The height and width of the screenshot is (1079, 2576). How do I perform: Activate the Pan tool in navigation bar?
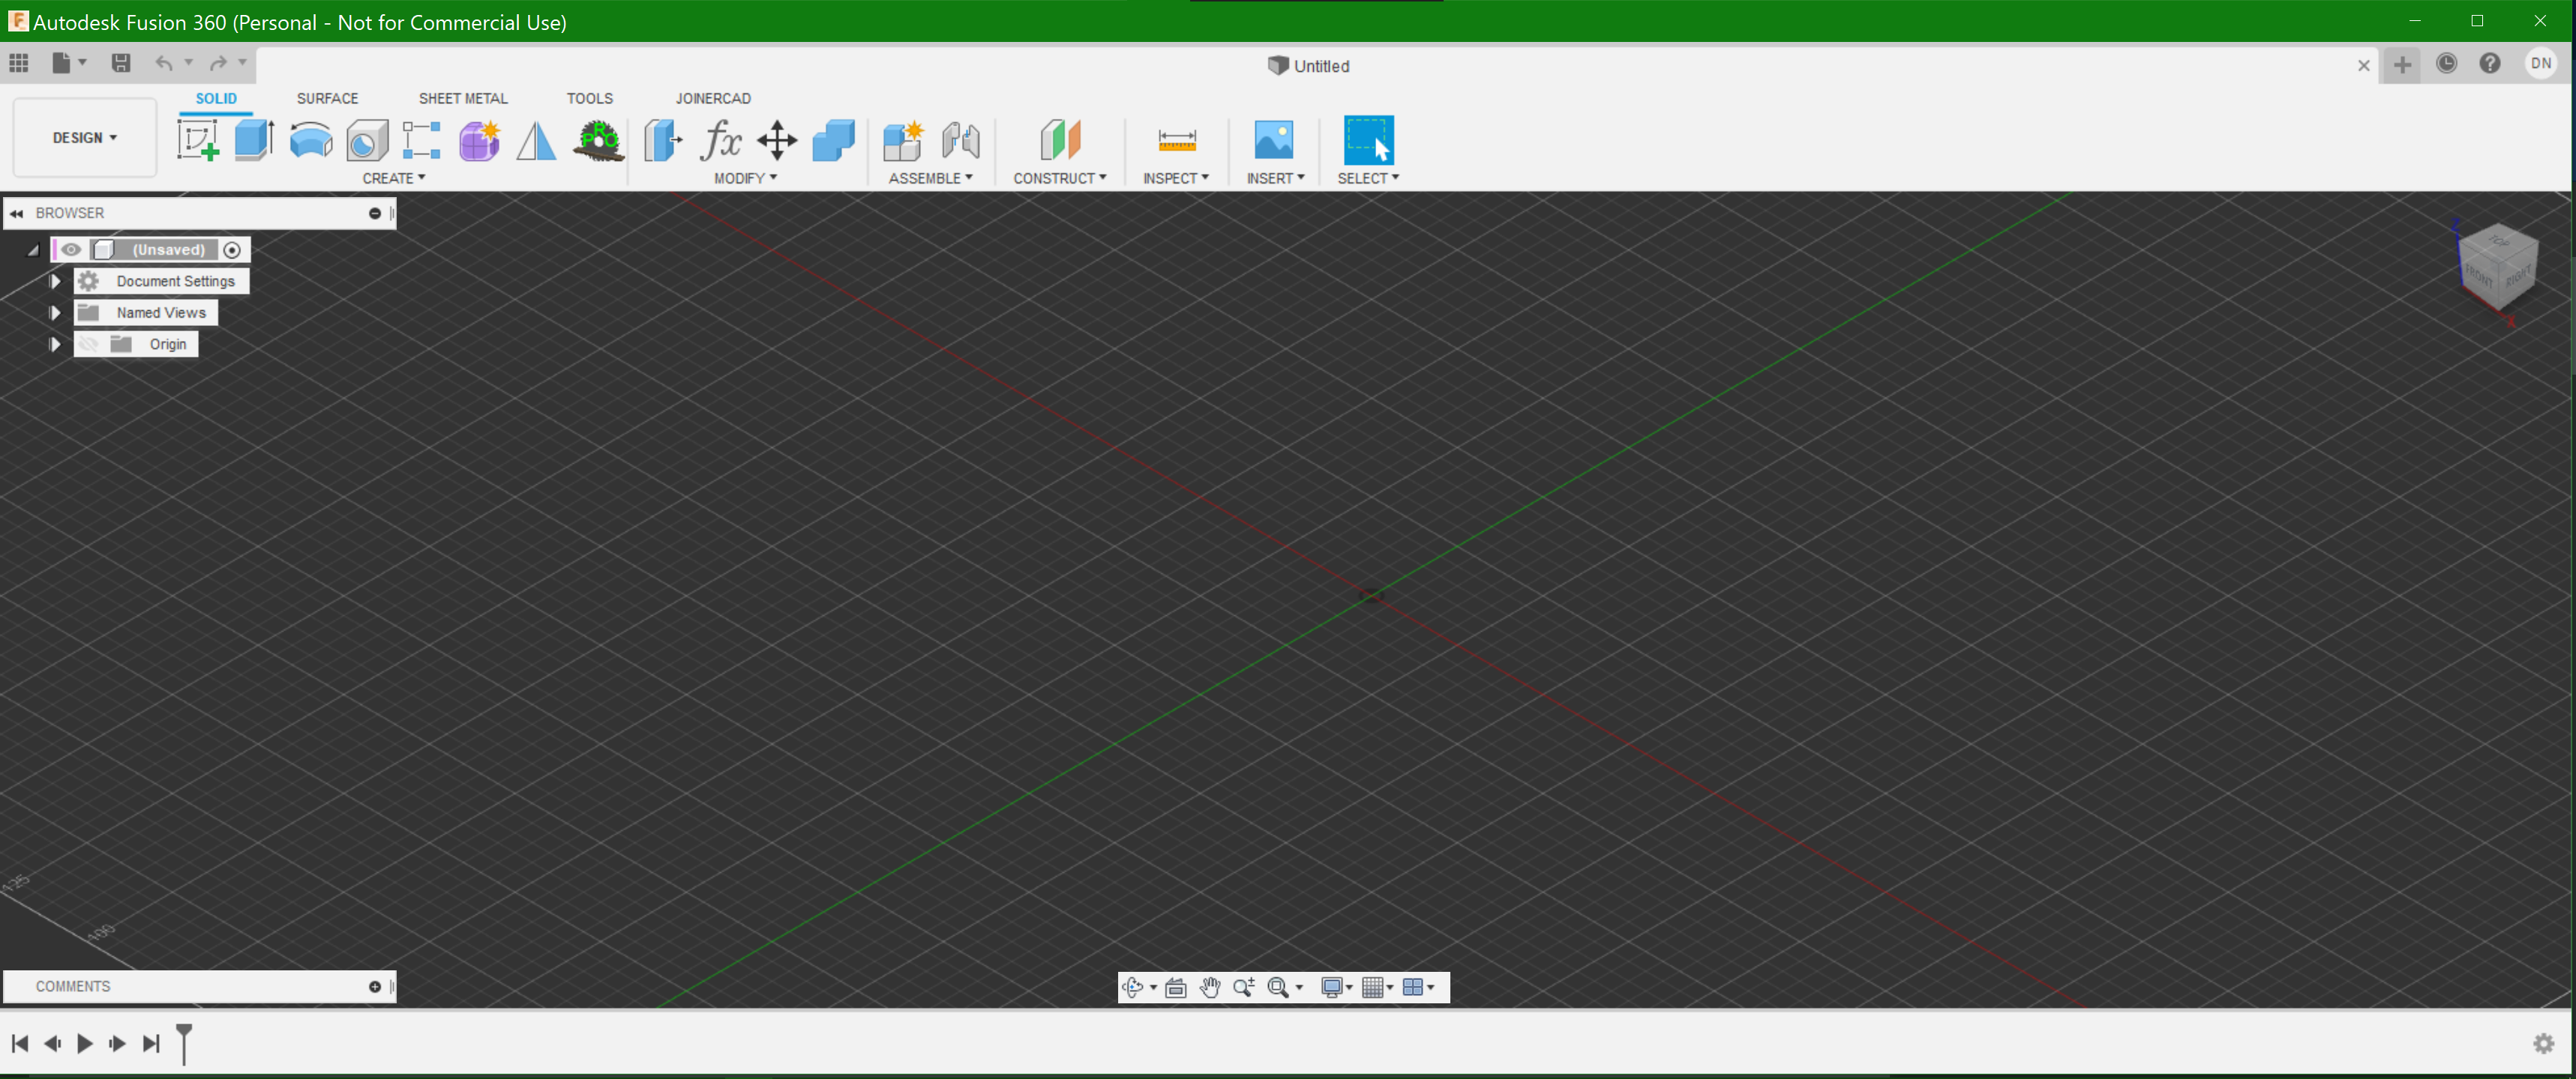click(x=1210, y=987)
